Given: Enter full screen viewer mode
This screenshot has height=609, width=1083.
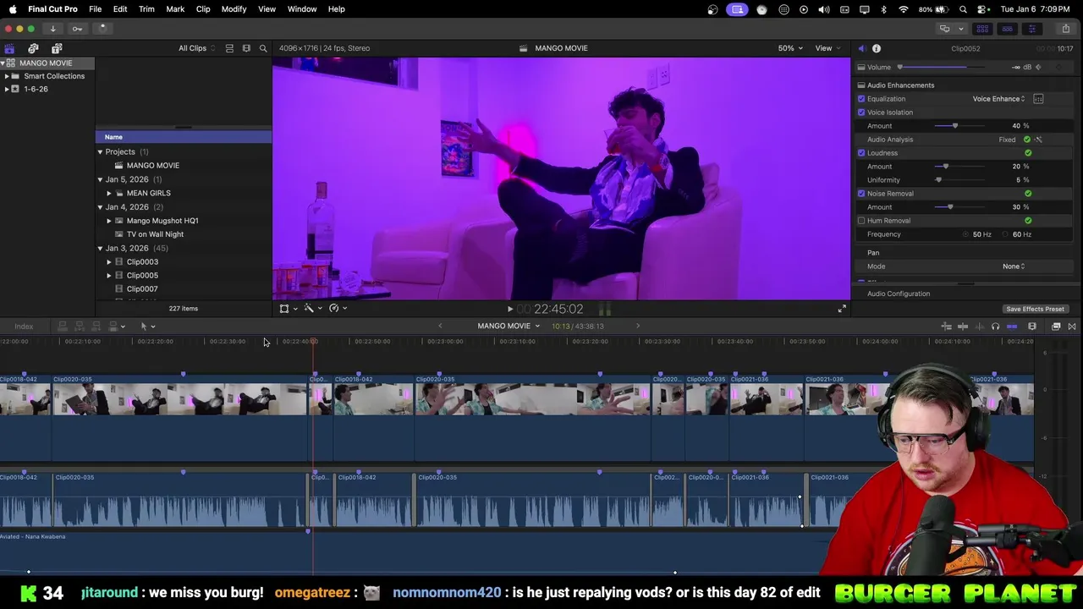Looking at the screenshot, I should click(842, 309).
